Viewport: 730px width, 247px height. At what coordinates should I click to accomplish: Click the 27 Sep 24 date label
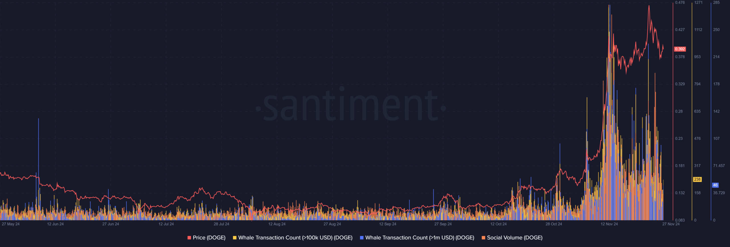pos(443,224)
